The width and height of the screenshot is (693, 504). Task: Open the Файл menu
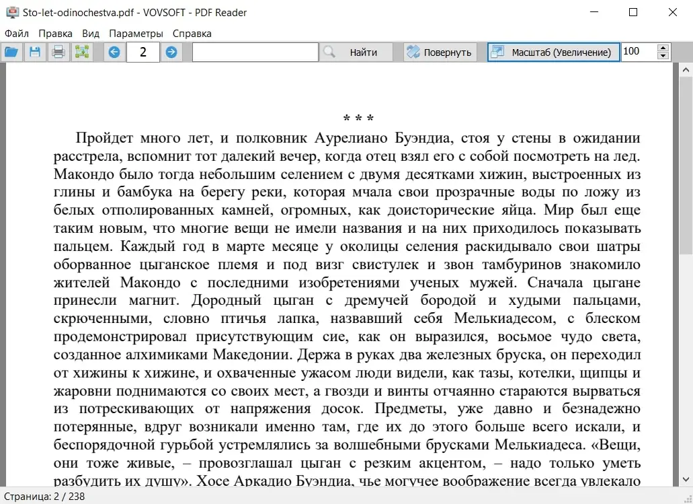click(x=17, y=34)
